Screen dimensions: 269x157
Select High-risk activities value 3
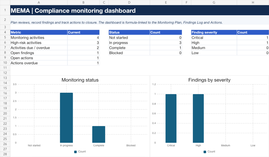[x=83, y=43]
